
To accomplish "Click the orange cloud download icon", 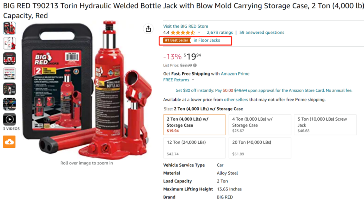I will click(9, 142).
